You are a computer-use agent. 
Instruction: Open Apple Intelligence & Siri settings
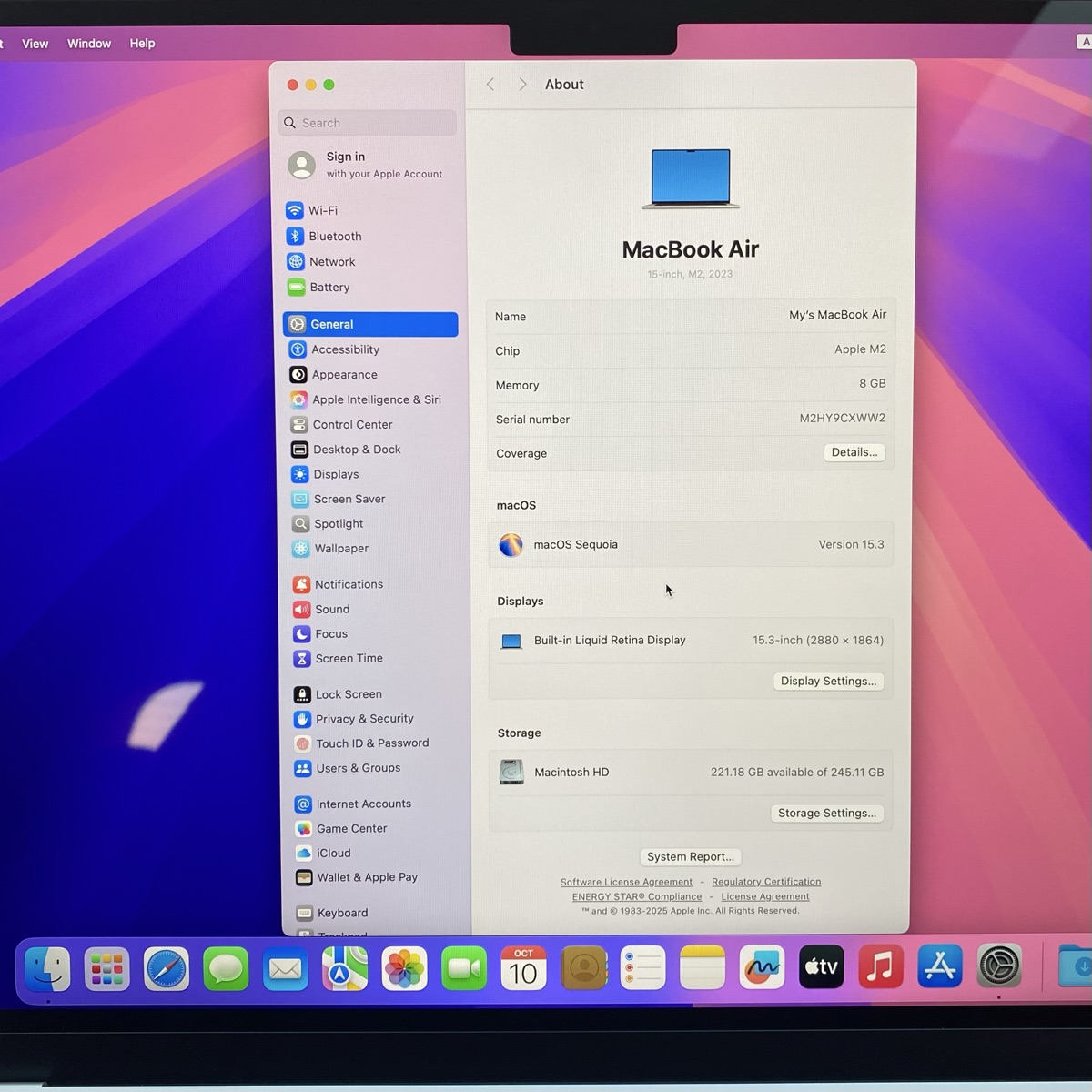tap(366, 399)
